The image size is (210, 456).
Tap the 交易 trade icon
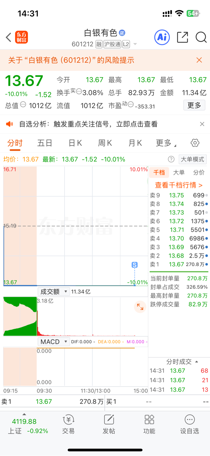[68, 424]
